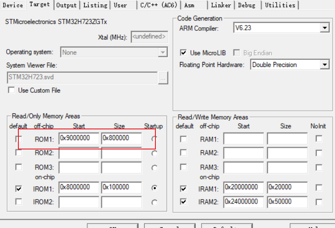Check the RAM1 default checkbox
The height and width of the screenshot is (228, 335).
[x=183, y=139]
